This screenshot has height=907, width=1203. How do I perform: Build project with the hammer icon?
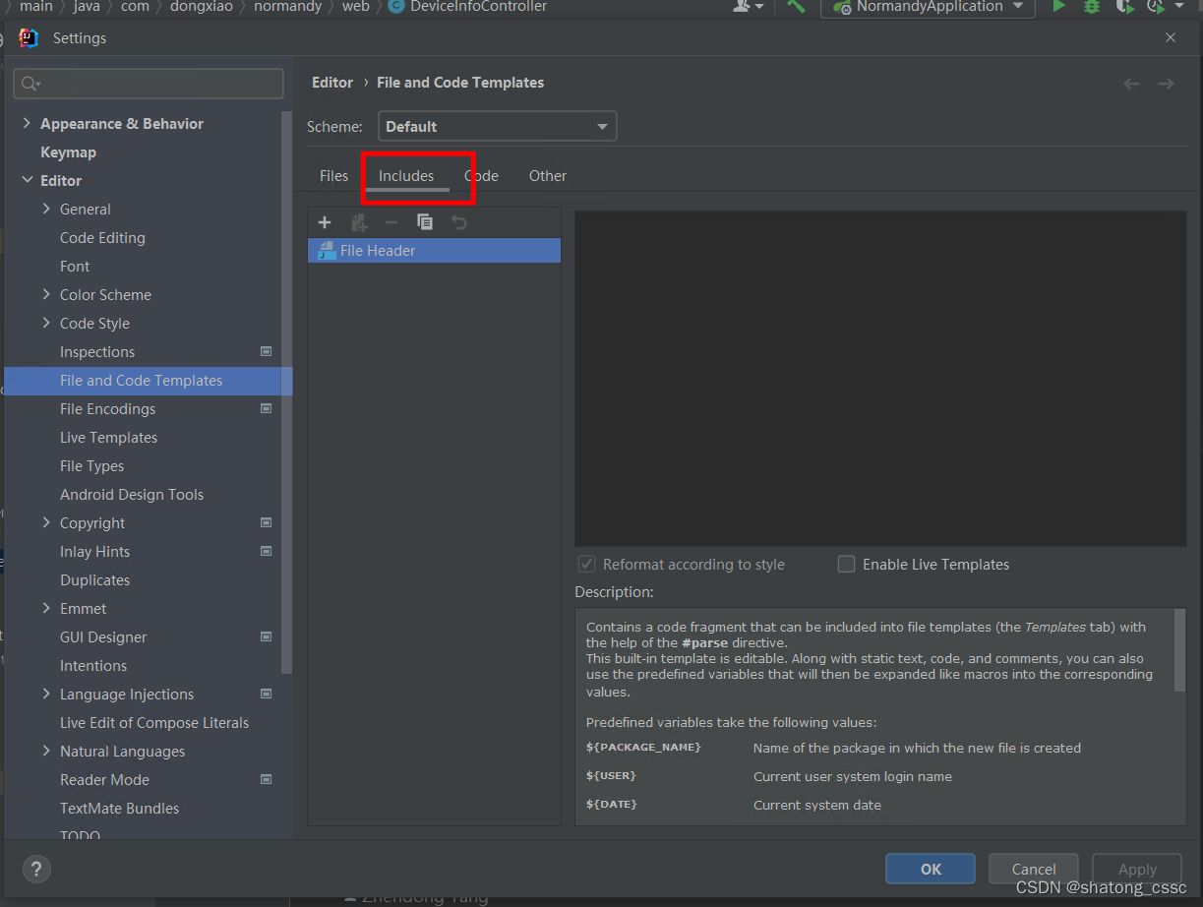[796, 7]
